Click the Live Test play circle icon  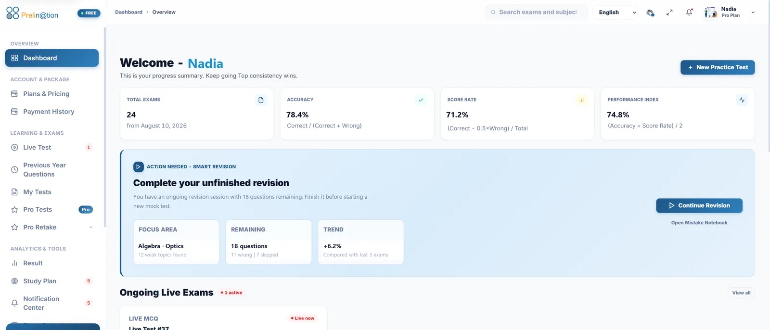point(14,148)
